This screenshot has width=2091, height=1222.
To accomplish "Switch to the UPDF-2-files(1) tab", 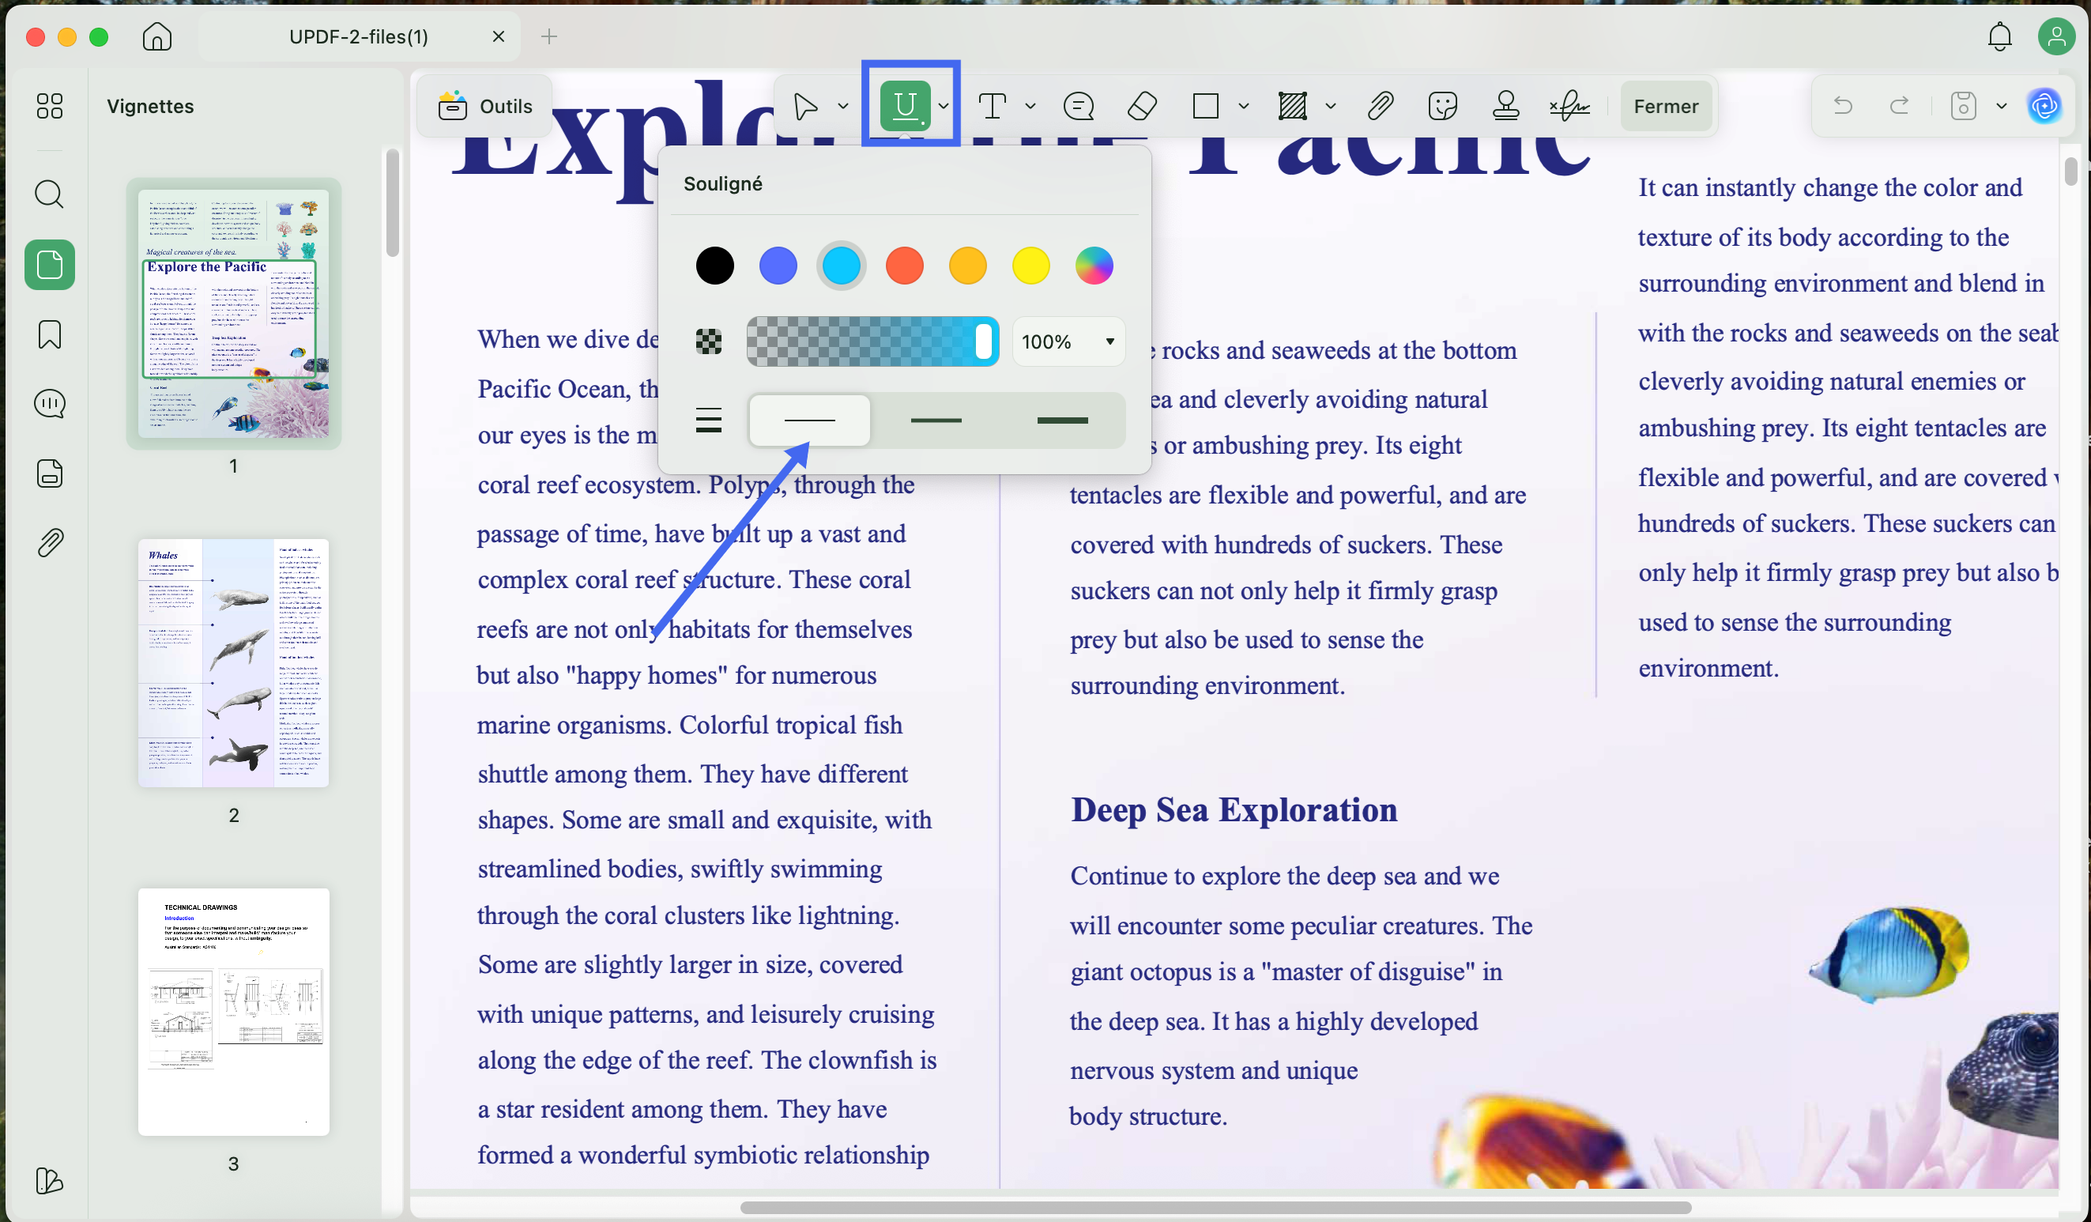I will tap(359, 36).
